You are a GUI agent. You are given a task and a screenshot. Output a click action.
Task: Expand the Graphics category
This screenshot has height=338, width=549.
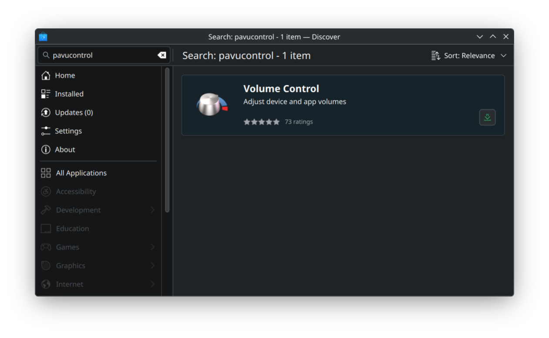[152, 265]
